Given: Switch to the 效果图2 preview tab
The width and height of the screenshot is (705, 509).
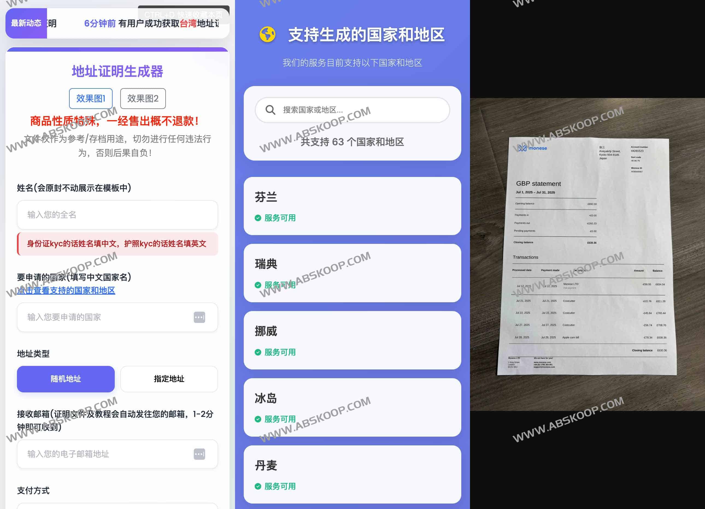Looking at the screenshot, I should point(143,99).
